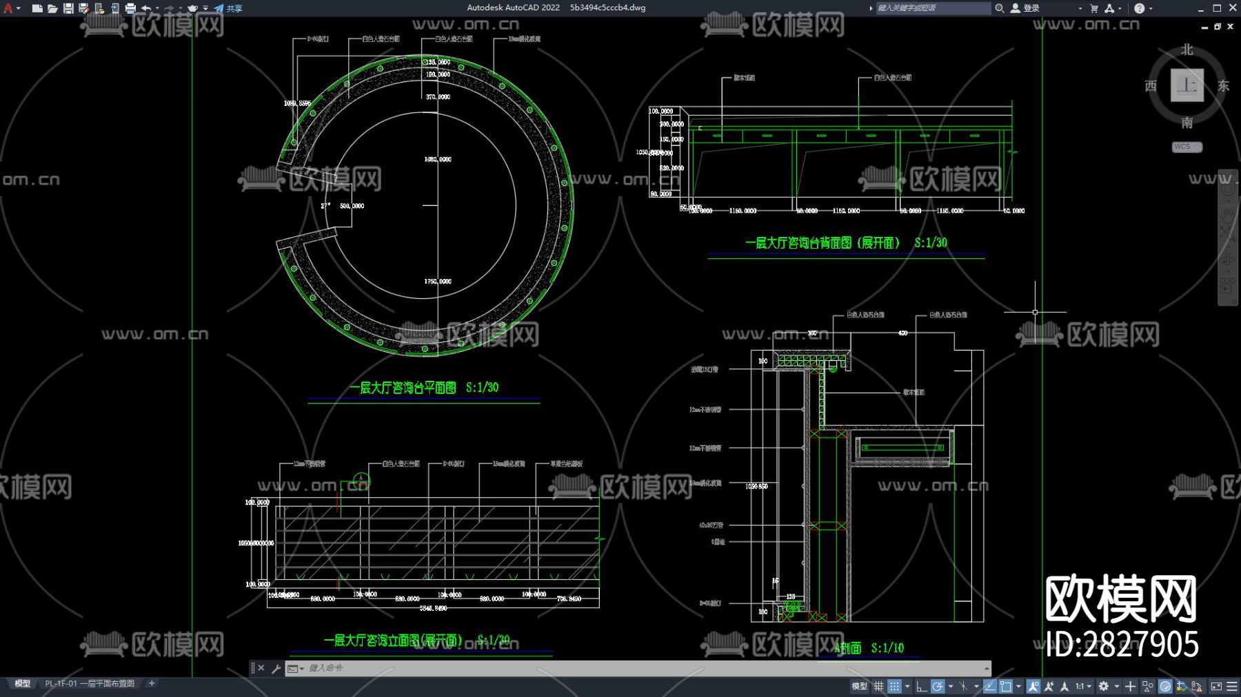Click the customization hamburger icon in status bar
Image resolution: width=1241 pixels, height=697 pixels.
[1232, 686]
